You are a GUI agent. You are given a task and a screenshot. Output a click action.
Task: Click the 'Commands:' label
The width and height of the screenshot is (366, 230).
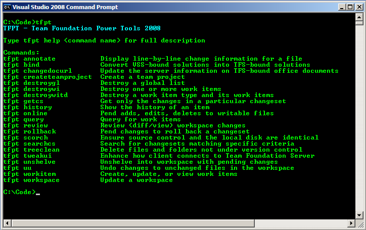point(21,53)
